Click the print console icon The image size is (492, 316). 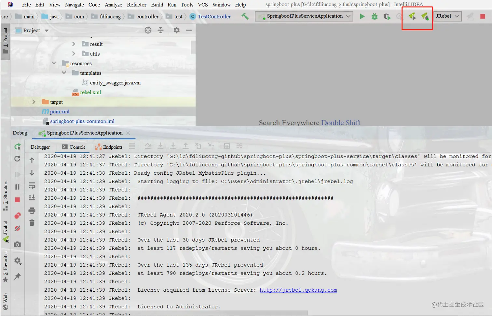[32, 210]
